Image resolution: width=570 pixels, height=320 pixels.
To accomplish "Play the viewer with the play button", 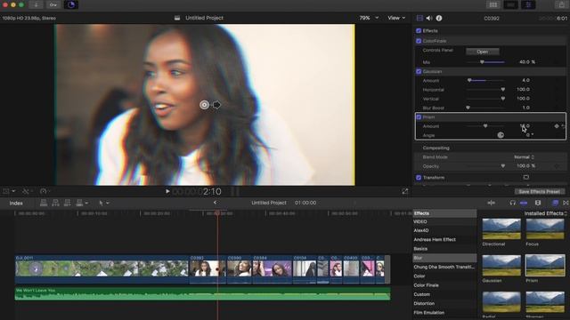I will [x=167, y=191].
